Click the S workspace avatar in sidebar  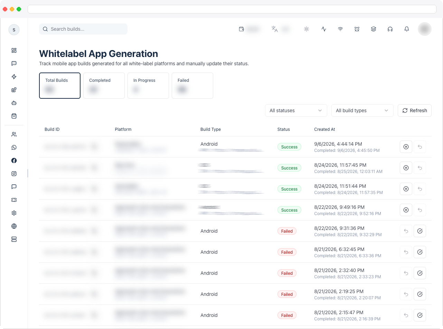[x=14, y=30]
